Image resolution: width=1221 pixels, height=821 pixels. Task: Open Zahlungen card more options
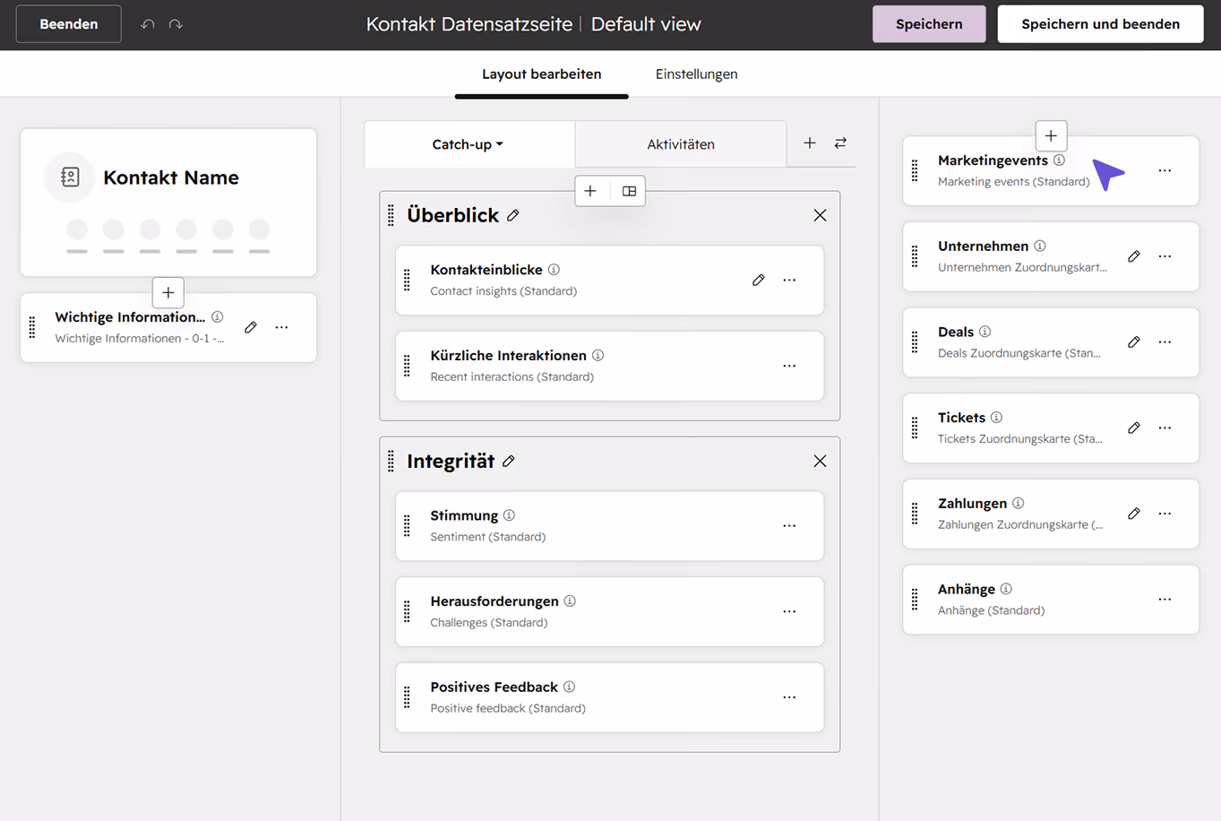tap(1165, 514)
